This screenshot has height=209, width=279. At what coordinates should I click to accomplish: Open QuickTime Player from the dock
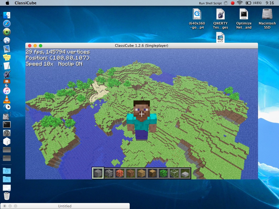click(x=7, y=107)
